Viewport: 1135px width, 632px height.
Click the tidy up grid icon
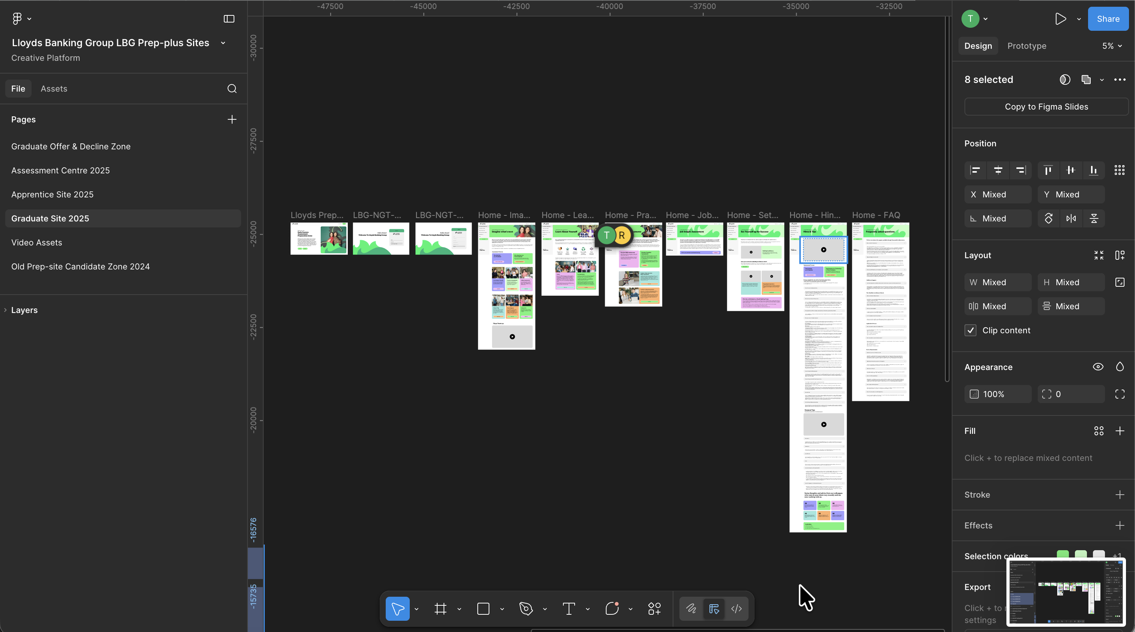point(1120,170)
